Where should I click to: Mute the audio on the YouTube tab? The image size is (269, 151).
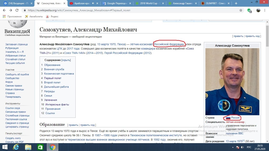(93, 3)
